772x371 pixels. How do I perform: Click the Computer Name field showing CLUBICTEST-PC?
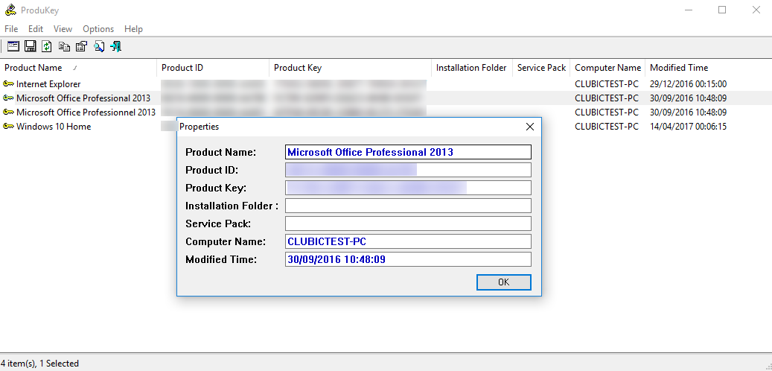pos(408,241)
